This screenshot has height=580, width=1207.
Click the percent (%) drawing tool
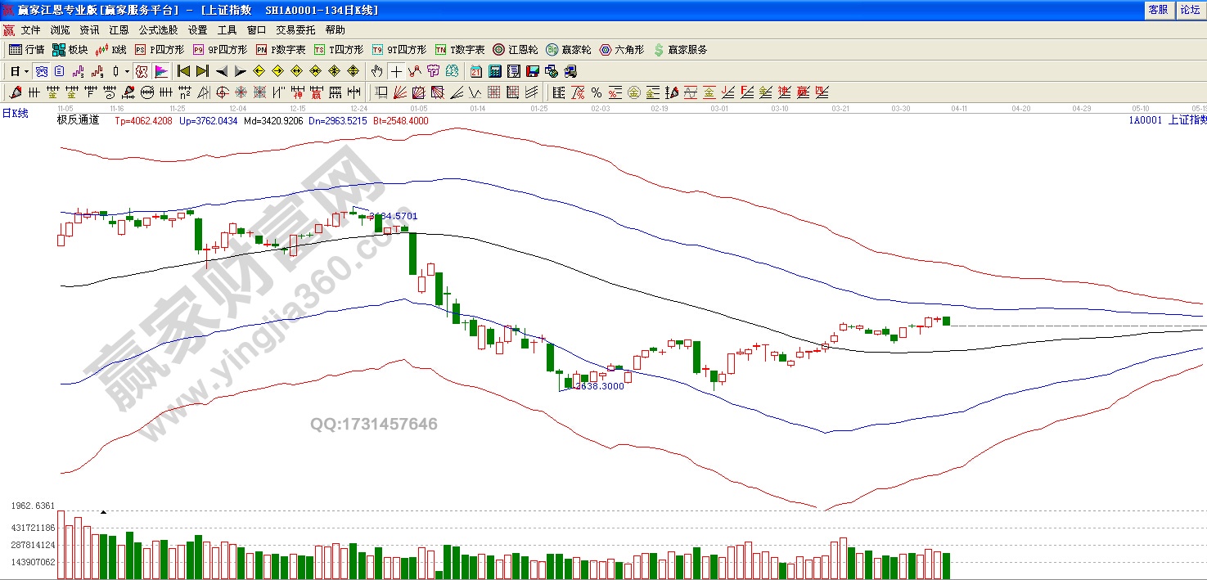tap(597, 92)
